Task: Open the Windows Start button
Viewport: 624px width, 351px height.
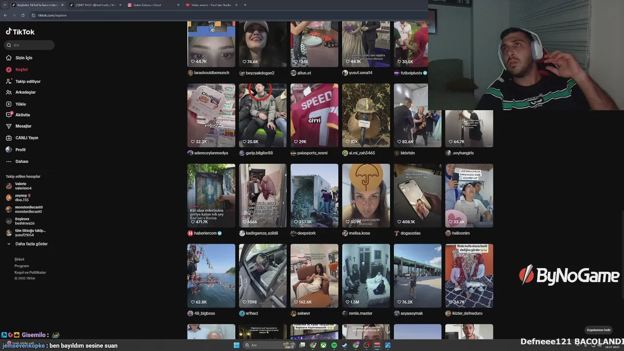Action: click(x=236, y=345)
